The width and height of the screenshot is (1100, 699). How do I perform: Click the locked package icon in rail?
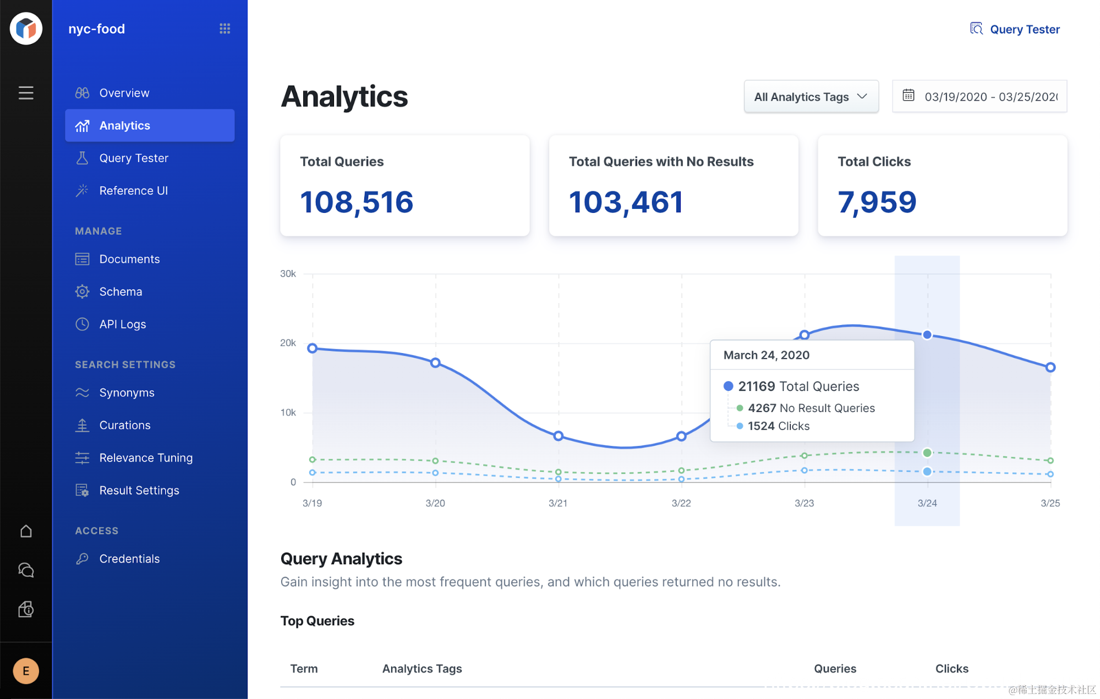pos(26,609)
